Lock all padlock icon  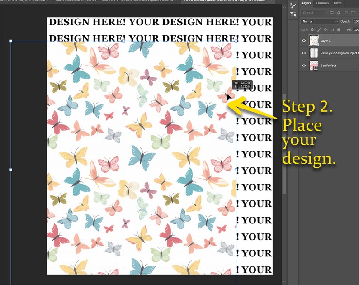point(339,29)
